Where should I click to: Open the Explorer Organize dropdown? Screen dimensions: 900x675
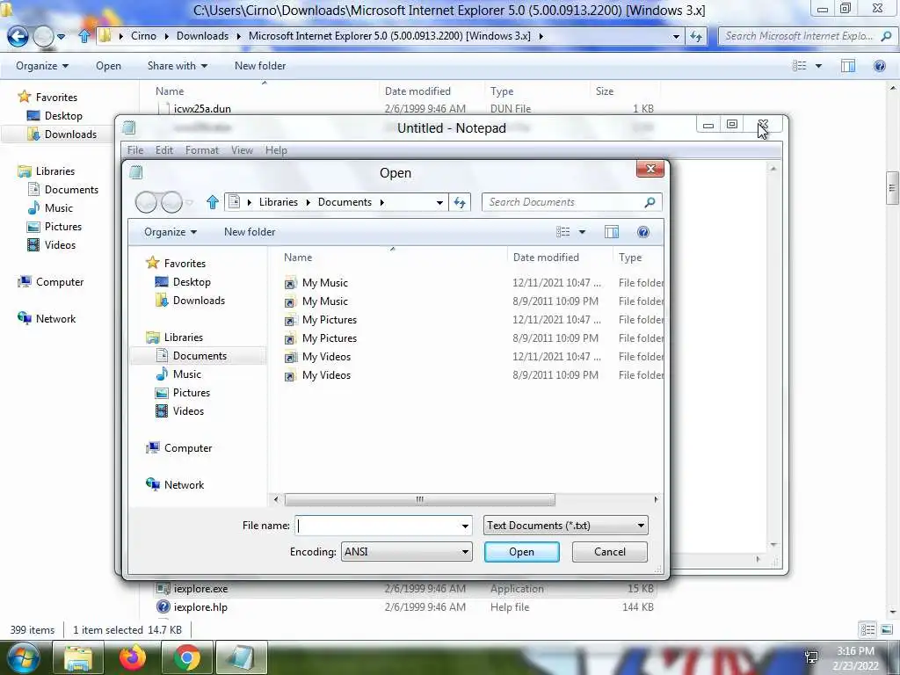[42, 66]
